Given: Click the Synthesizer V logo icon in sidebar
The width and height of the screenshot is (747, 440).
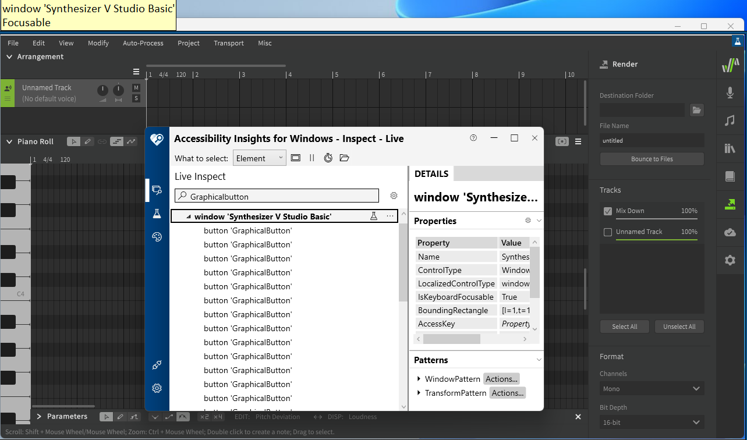Looking at the screenshot, I should click(730, 65).
